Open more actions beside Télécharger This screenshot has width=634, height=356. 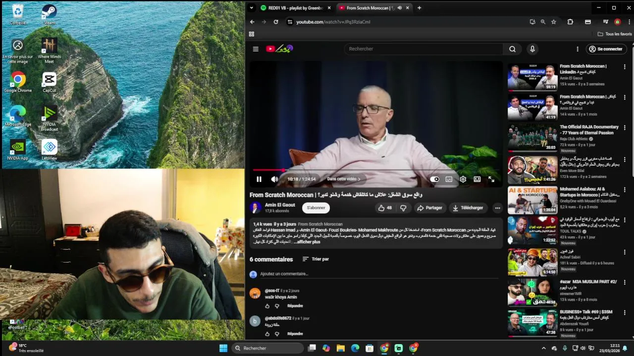point(497,208)
